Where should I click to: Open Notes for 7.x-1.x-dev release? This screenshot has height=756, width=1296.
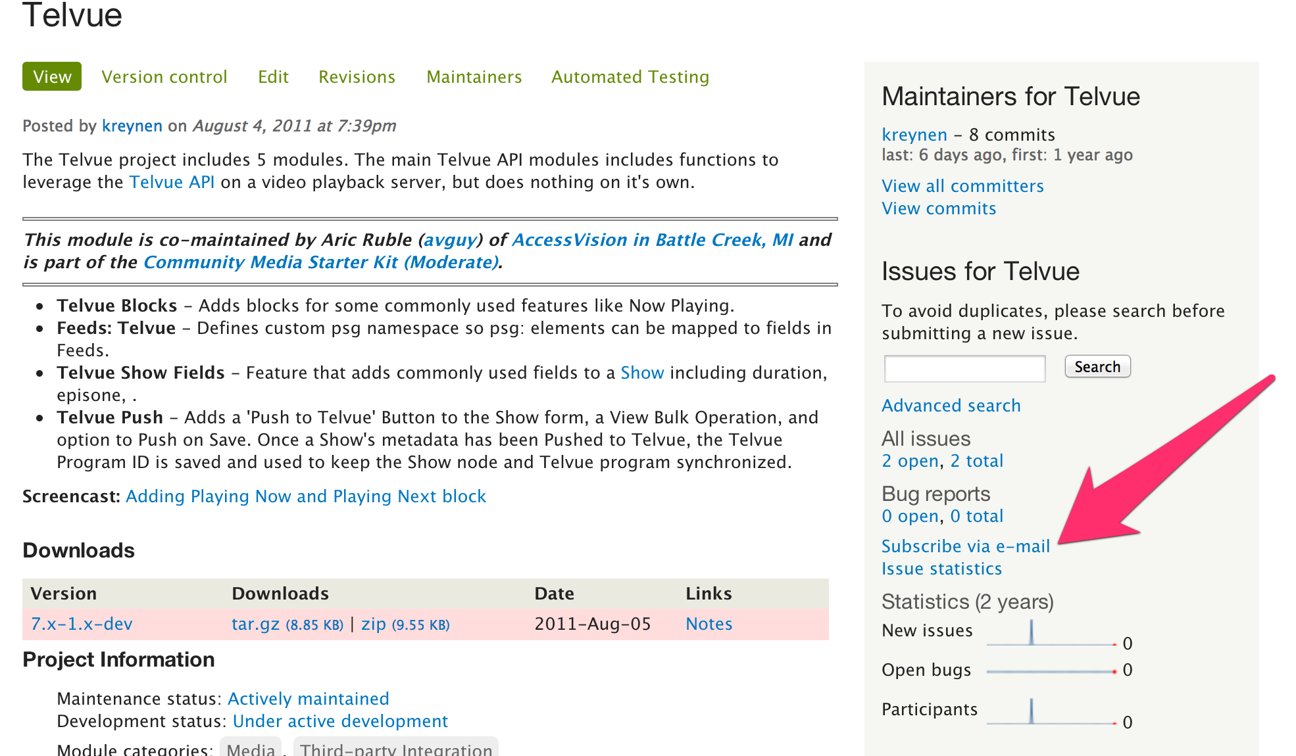pyautogui.click(x=709, y=624)
